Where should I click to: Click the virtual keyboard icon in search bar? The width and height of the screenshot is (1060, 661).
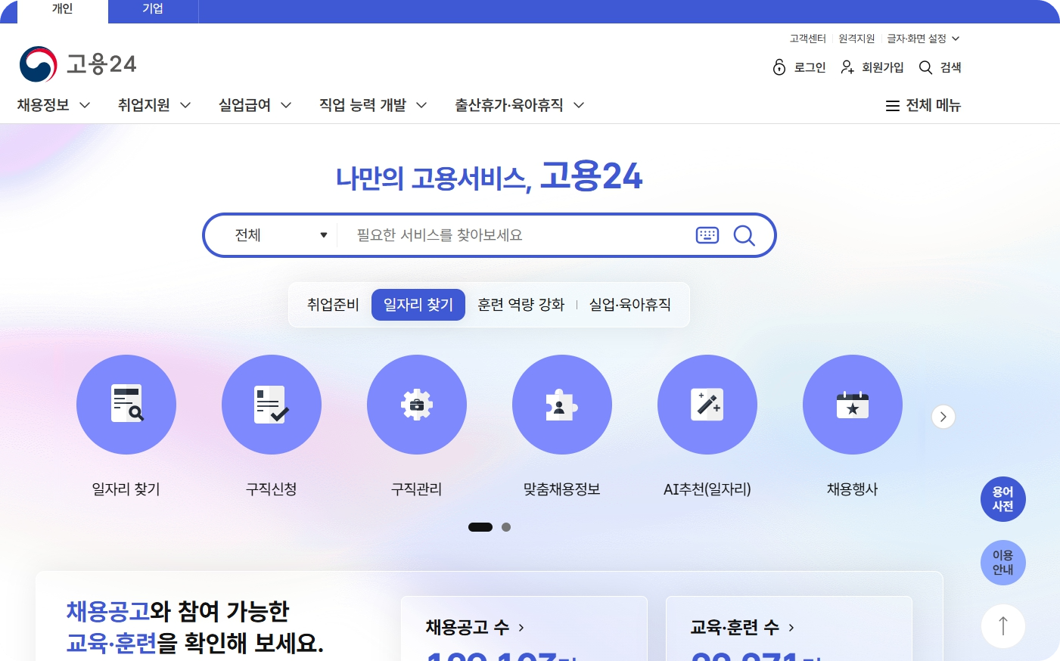click(x=707, y=235)
